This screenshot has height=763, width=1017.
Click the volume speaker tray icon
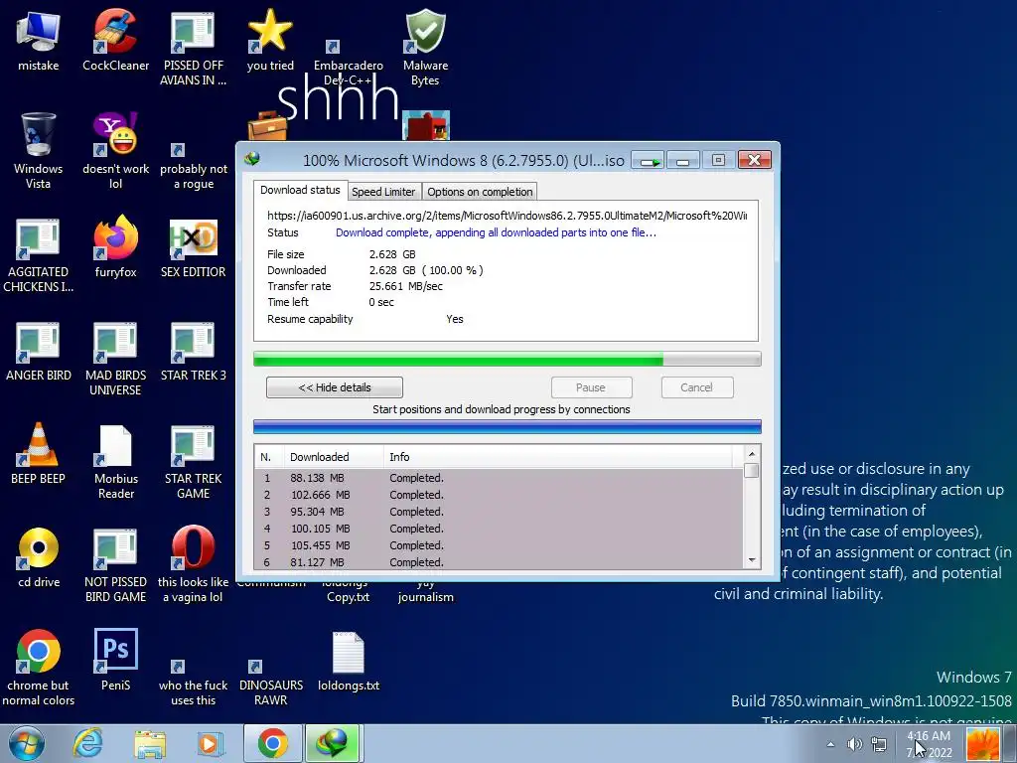coord(855,744)
